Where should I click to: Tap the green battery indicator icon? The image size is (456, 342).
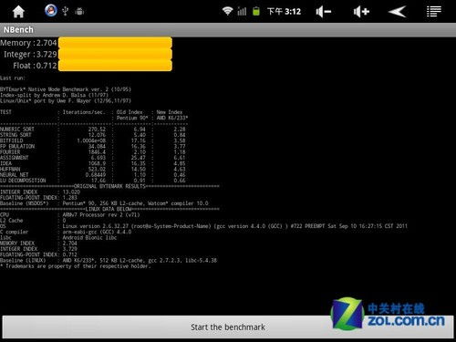(x=256, y=12)
